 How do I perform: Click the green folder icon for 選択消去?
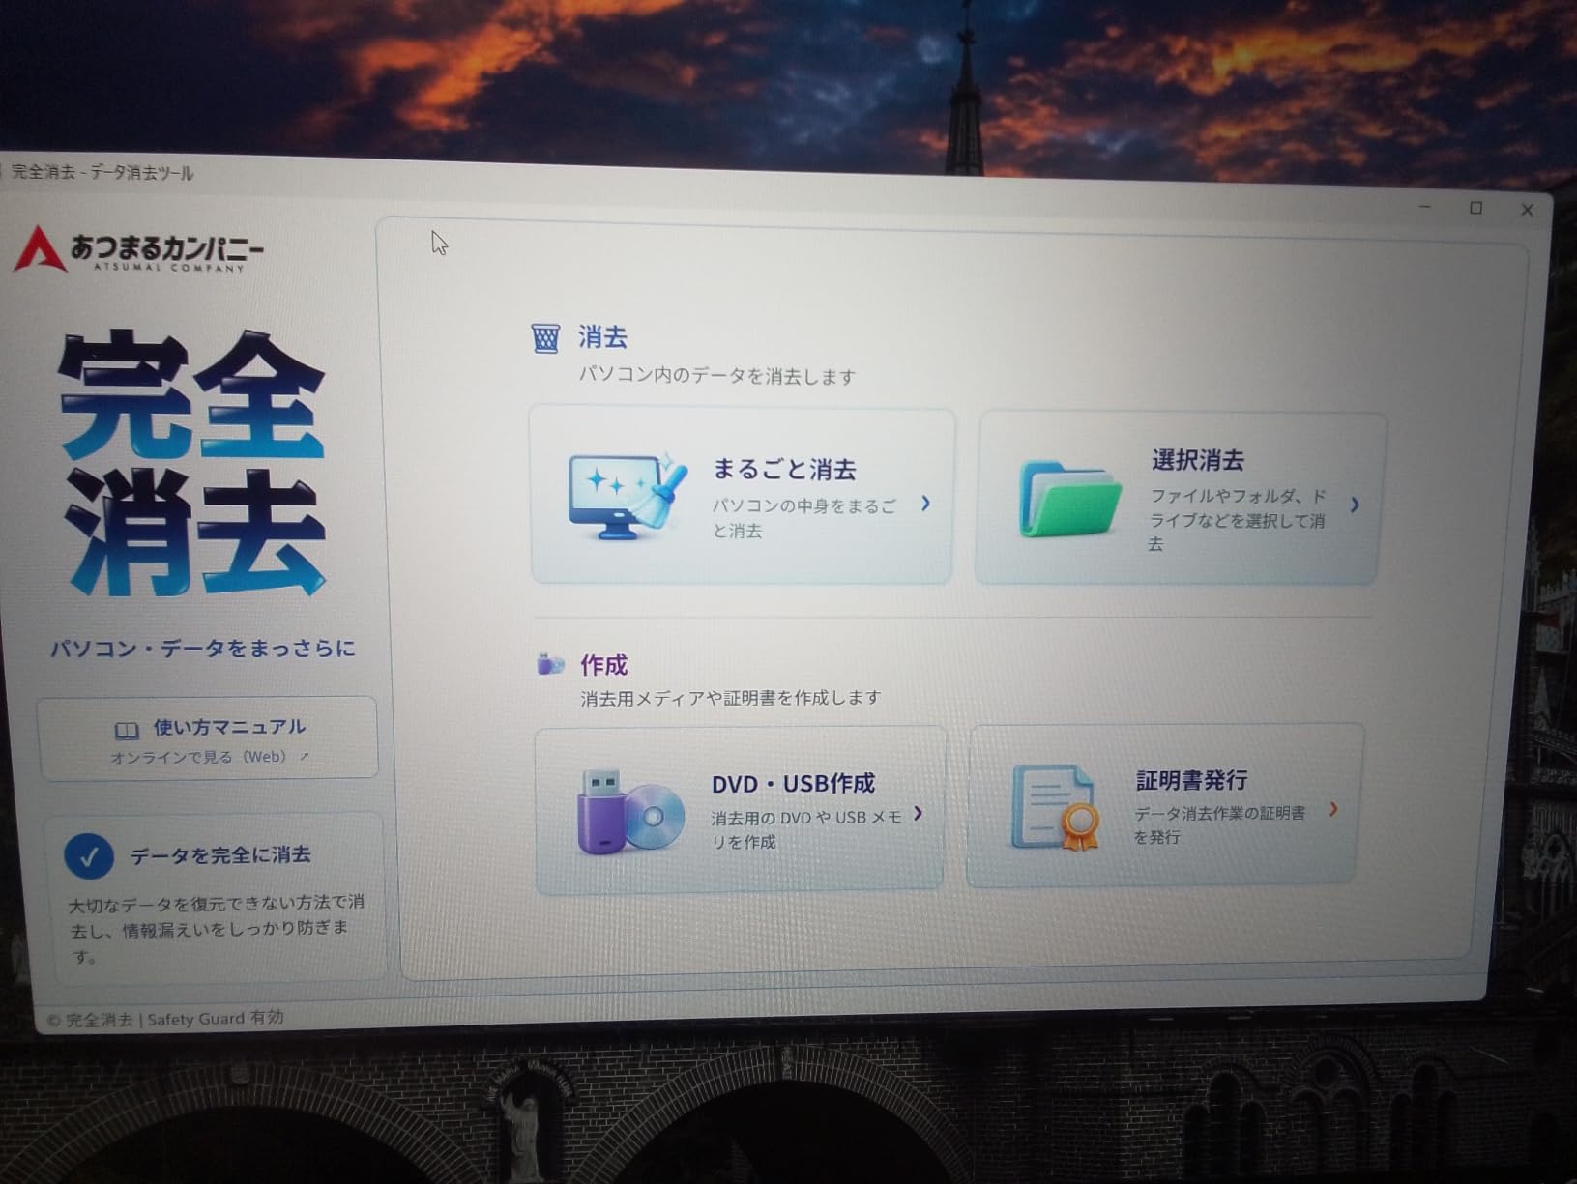point(1069,499)
